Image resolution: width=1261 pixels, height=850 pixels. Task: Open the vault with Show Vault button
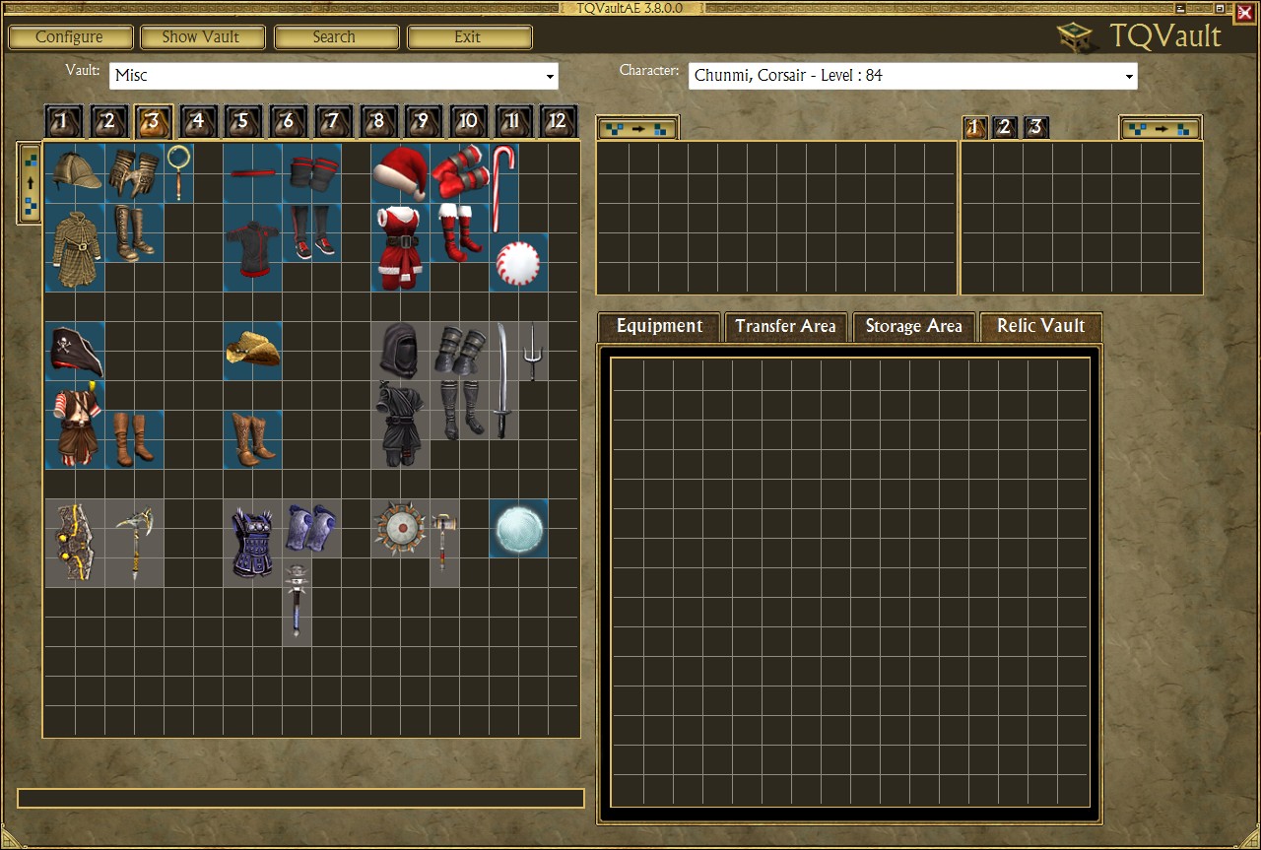(201, 37)
